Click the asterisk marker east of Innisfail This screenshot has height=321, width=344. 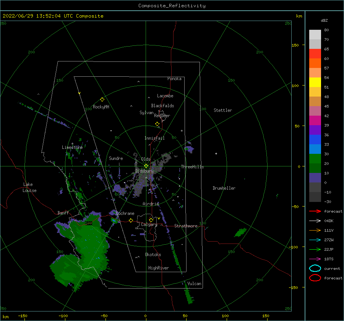click(182, 131)
